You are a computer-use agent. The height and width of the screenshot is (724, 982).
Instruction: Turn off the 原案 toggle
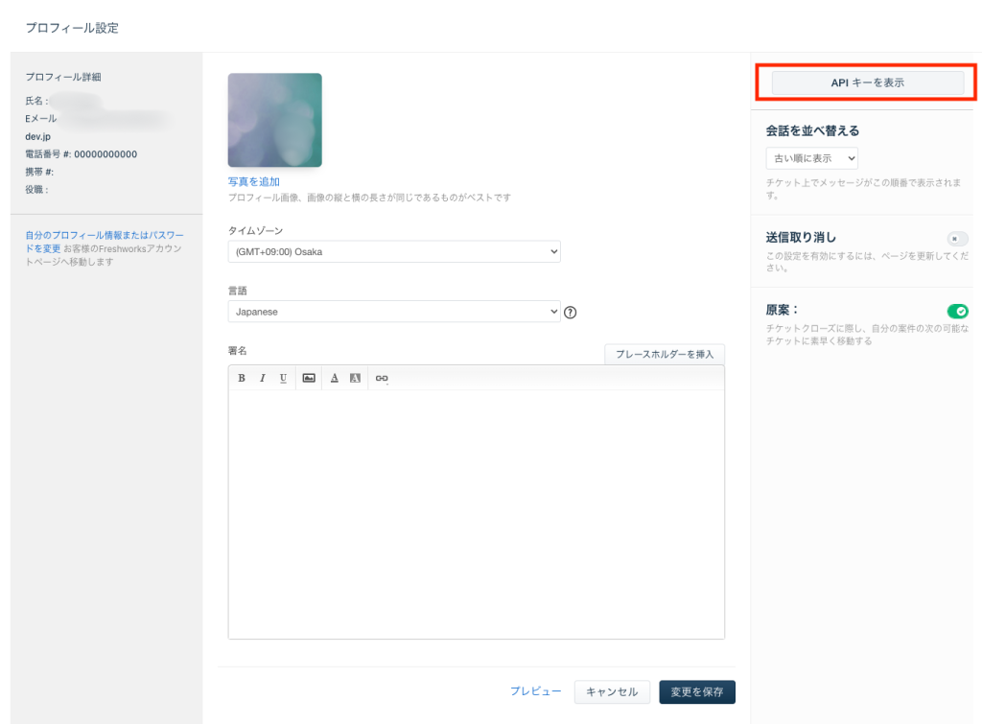pos(957,311)
